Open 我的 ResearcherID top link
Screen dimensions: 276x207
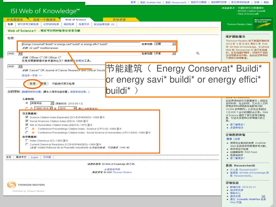click(x=176, y=2)
